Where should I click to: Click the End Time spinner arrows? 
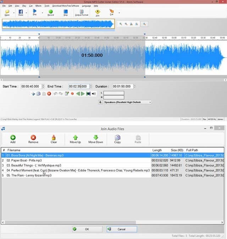91,86
